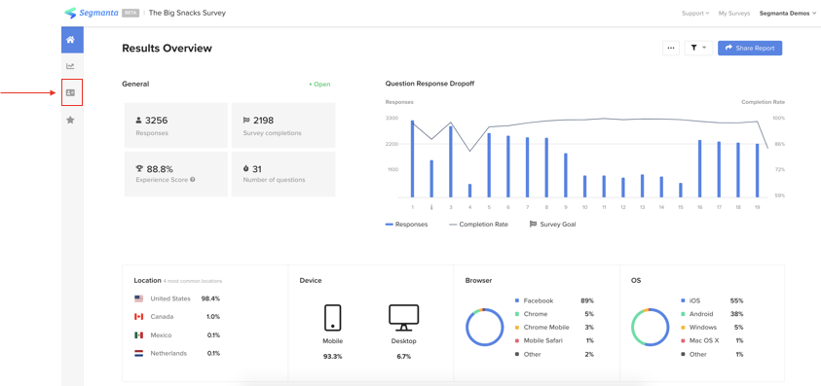
Task: Click the Chrome Mobile legend entry
Action: click(x=554, y=328)
